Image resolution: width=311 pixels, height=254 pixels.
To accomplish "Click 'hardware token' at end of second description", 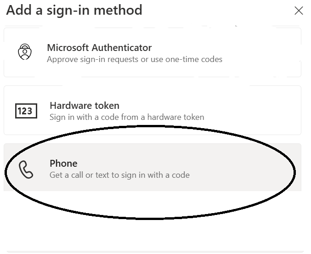I will (176, 117).
